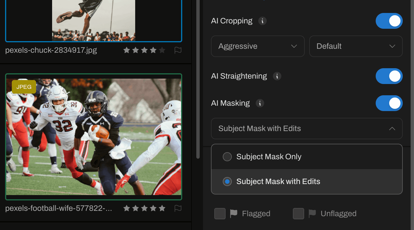The width and height of the screenshot is (414, 230).
Task: Set pexels-chuck rating to three stars
Action: [x=144, y=50]
